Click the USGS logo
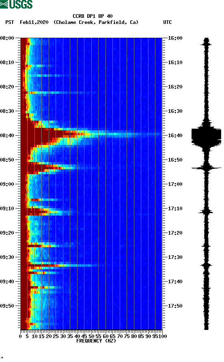The image size is (224, 362). (16, 4)
